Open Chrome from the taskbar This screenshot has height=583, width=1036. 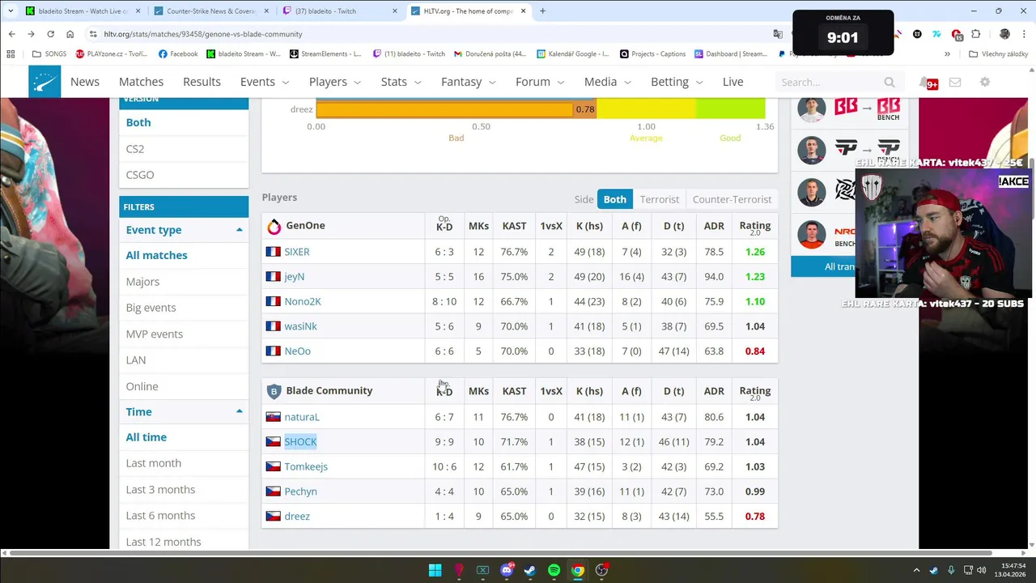tap(577, 570)
